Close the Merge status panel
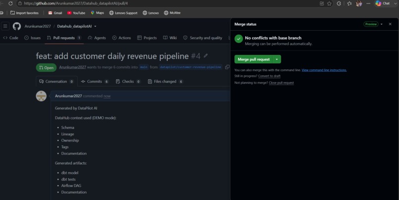Screen dimensions: 399x200 [x=390, y=24]
